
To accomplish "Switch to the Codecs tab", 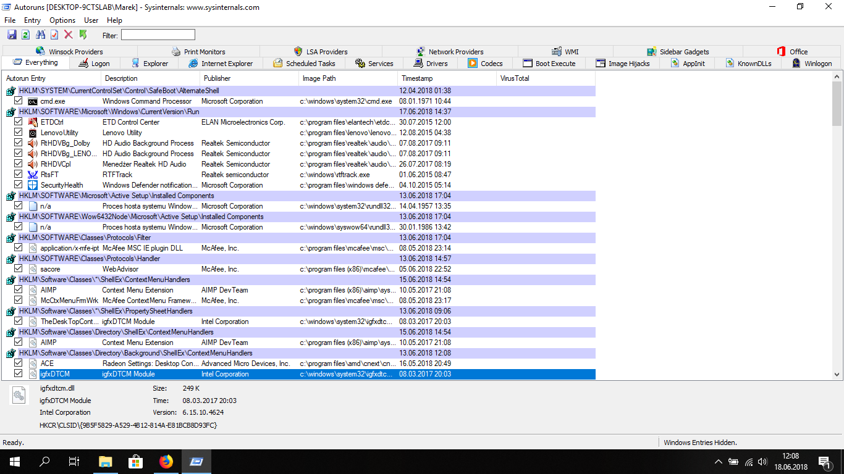I will (486, 63).
